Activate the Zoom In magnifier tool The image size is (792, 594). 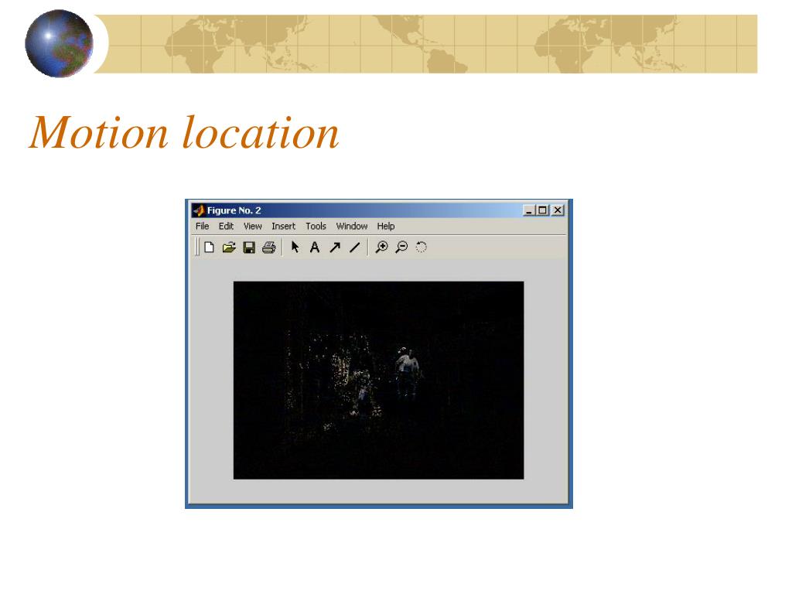tap(382, 247)
